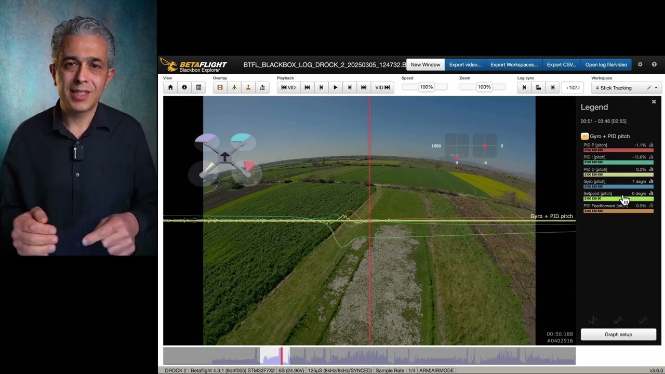
Task: Click the teal PID I color bar
Action: coord(618,162)
